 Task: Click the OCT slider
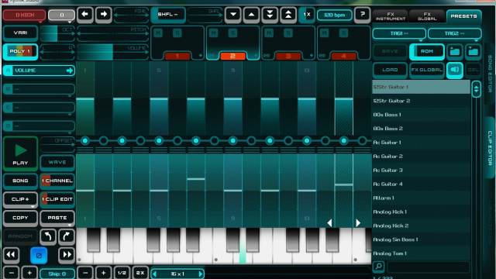(57, 33)
